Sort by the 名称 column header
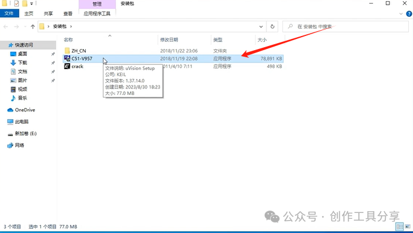413x233 pixels. [x=68, y=40]
